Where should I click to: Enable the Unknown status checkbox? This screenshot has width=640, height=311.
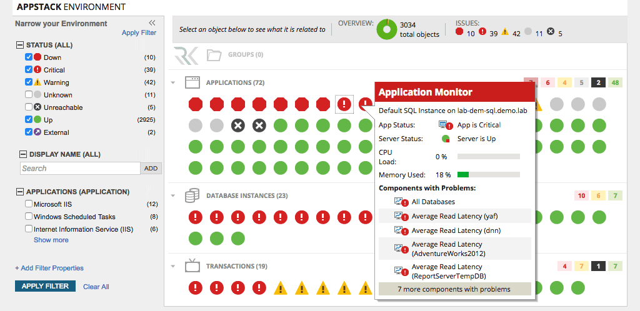[29, 95]
